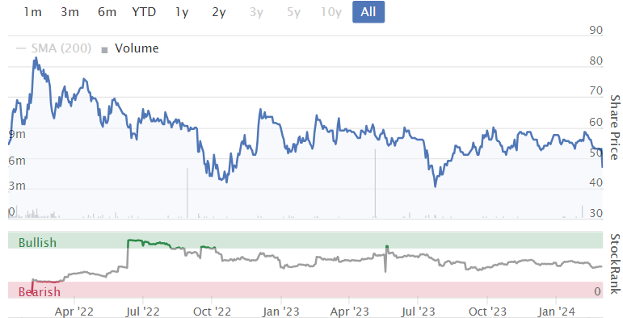Click the 30 price axis value

point(596,213)
